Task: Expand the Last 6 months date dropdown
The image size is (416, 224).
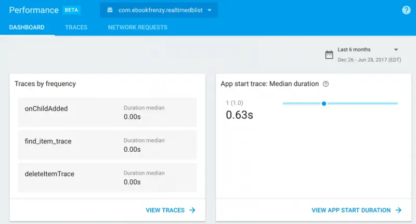Action: click(396, 50)
